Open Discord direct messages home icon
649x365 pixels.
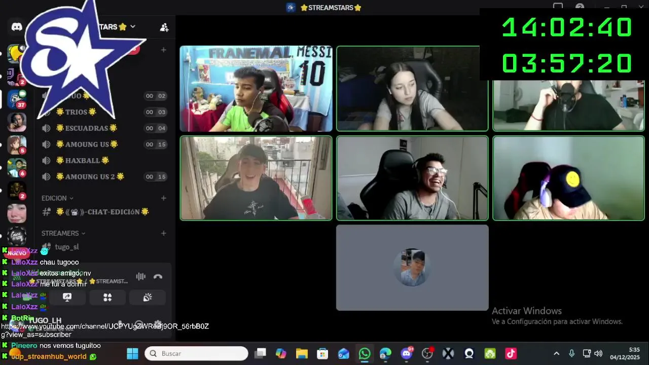(17, 27)
